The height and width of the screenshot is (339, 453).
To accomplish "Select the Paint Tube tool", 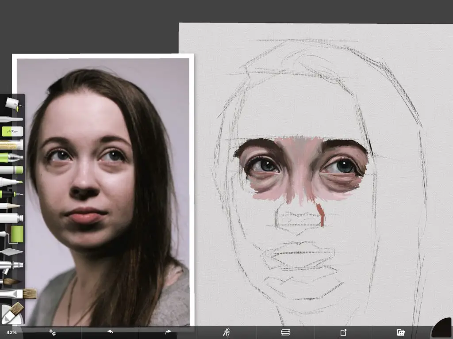I will (12, 218).
